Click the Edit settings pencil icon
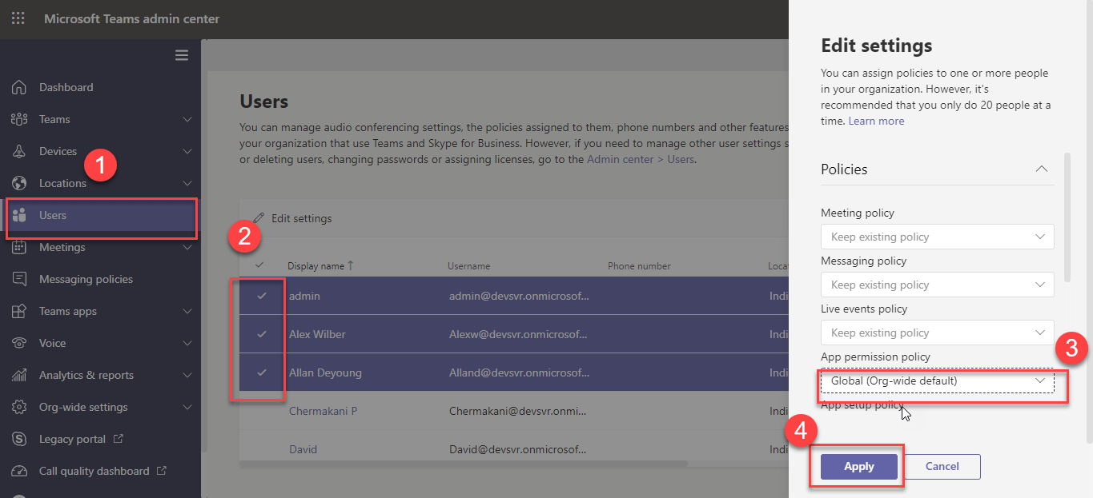This screenshot has width=1093, height=498. click(259, 218)
